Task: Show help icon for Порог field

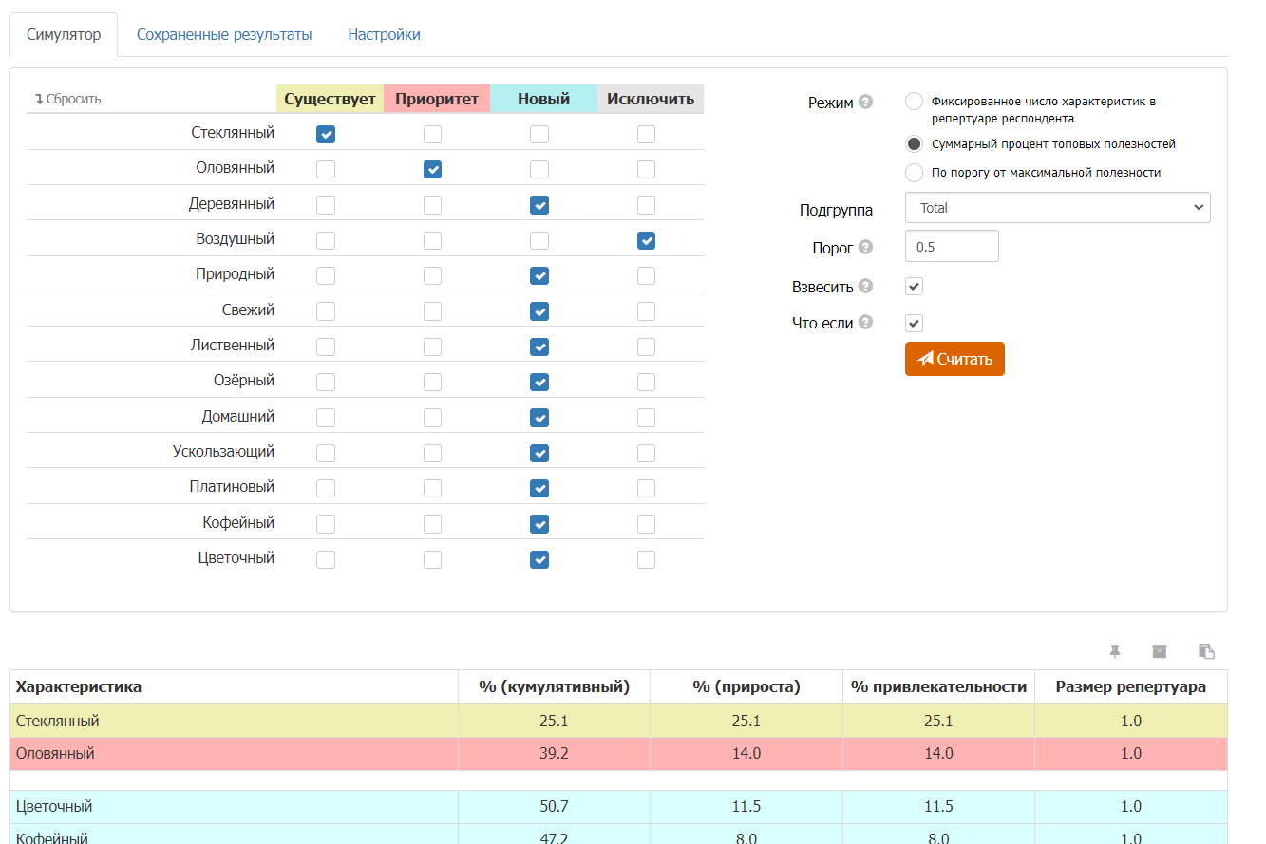Action: click(865, 248)
